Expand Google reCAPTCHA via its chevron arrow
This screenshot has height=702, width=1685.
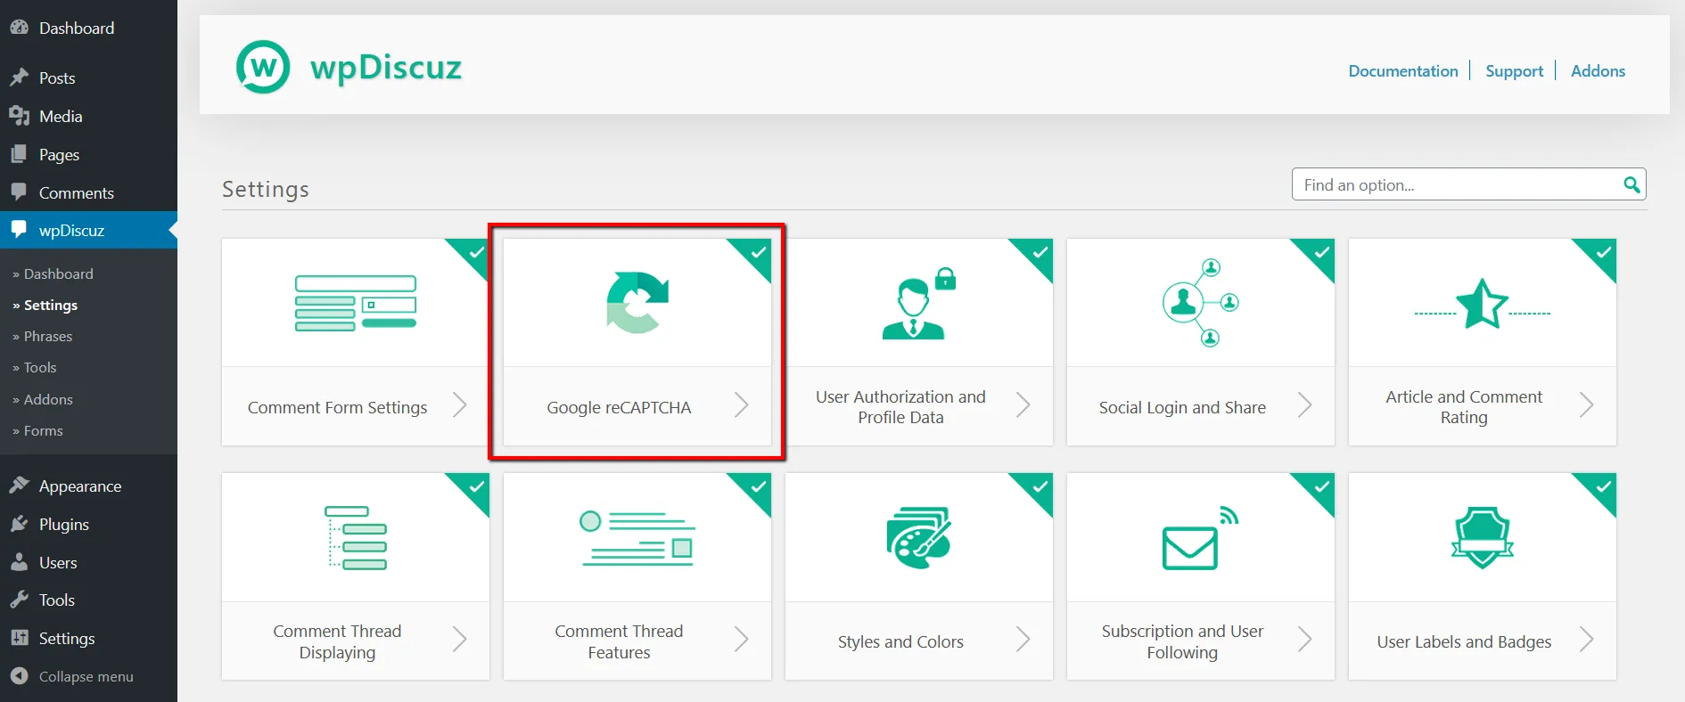coord(741,406)
